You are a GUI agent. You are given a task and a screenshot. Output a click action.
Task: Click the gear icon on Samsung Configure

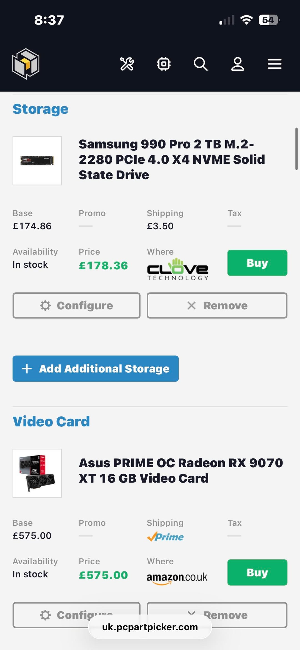tap(45, 305)
